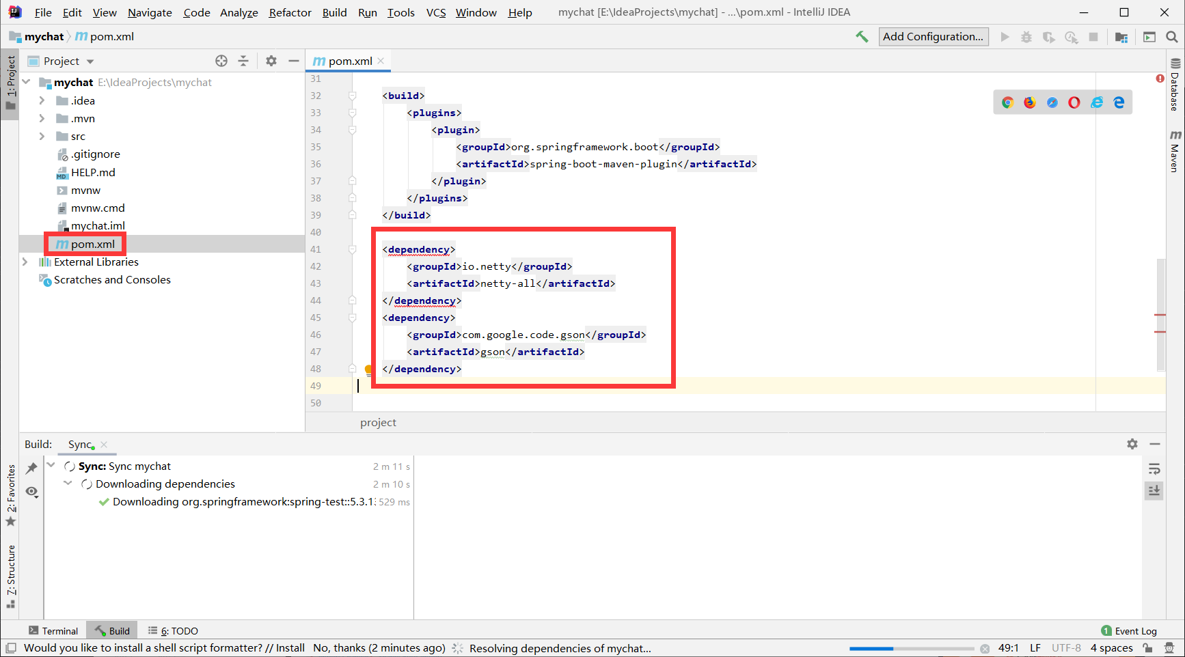Open Project panel settings gear

[271, 61]
